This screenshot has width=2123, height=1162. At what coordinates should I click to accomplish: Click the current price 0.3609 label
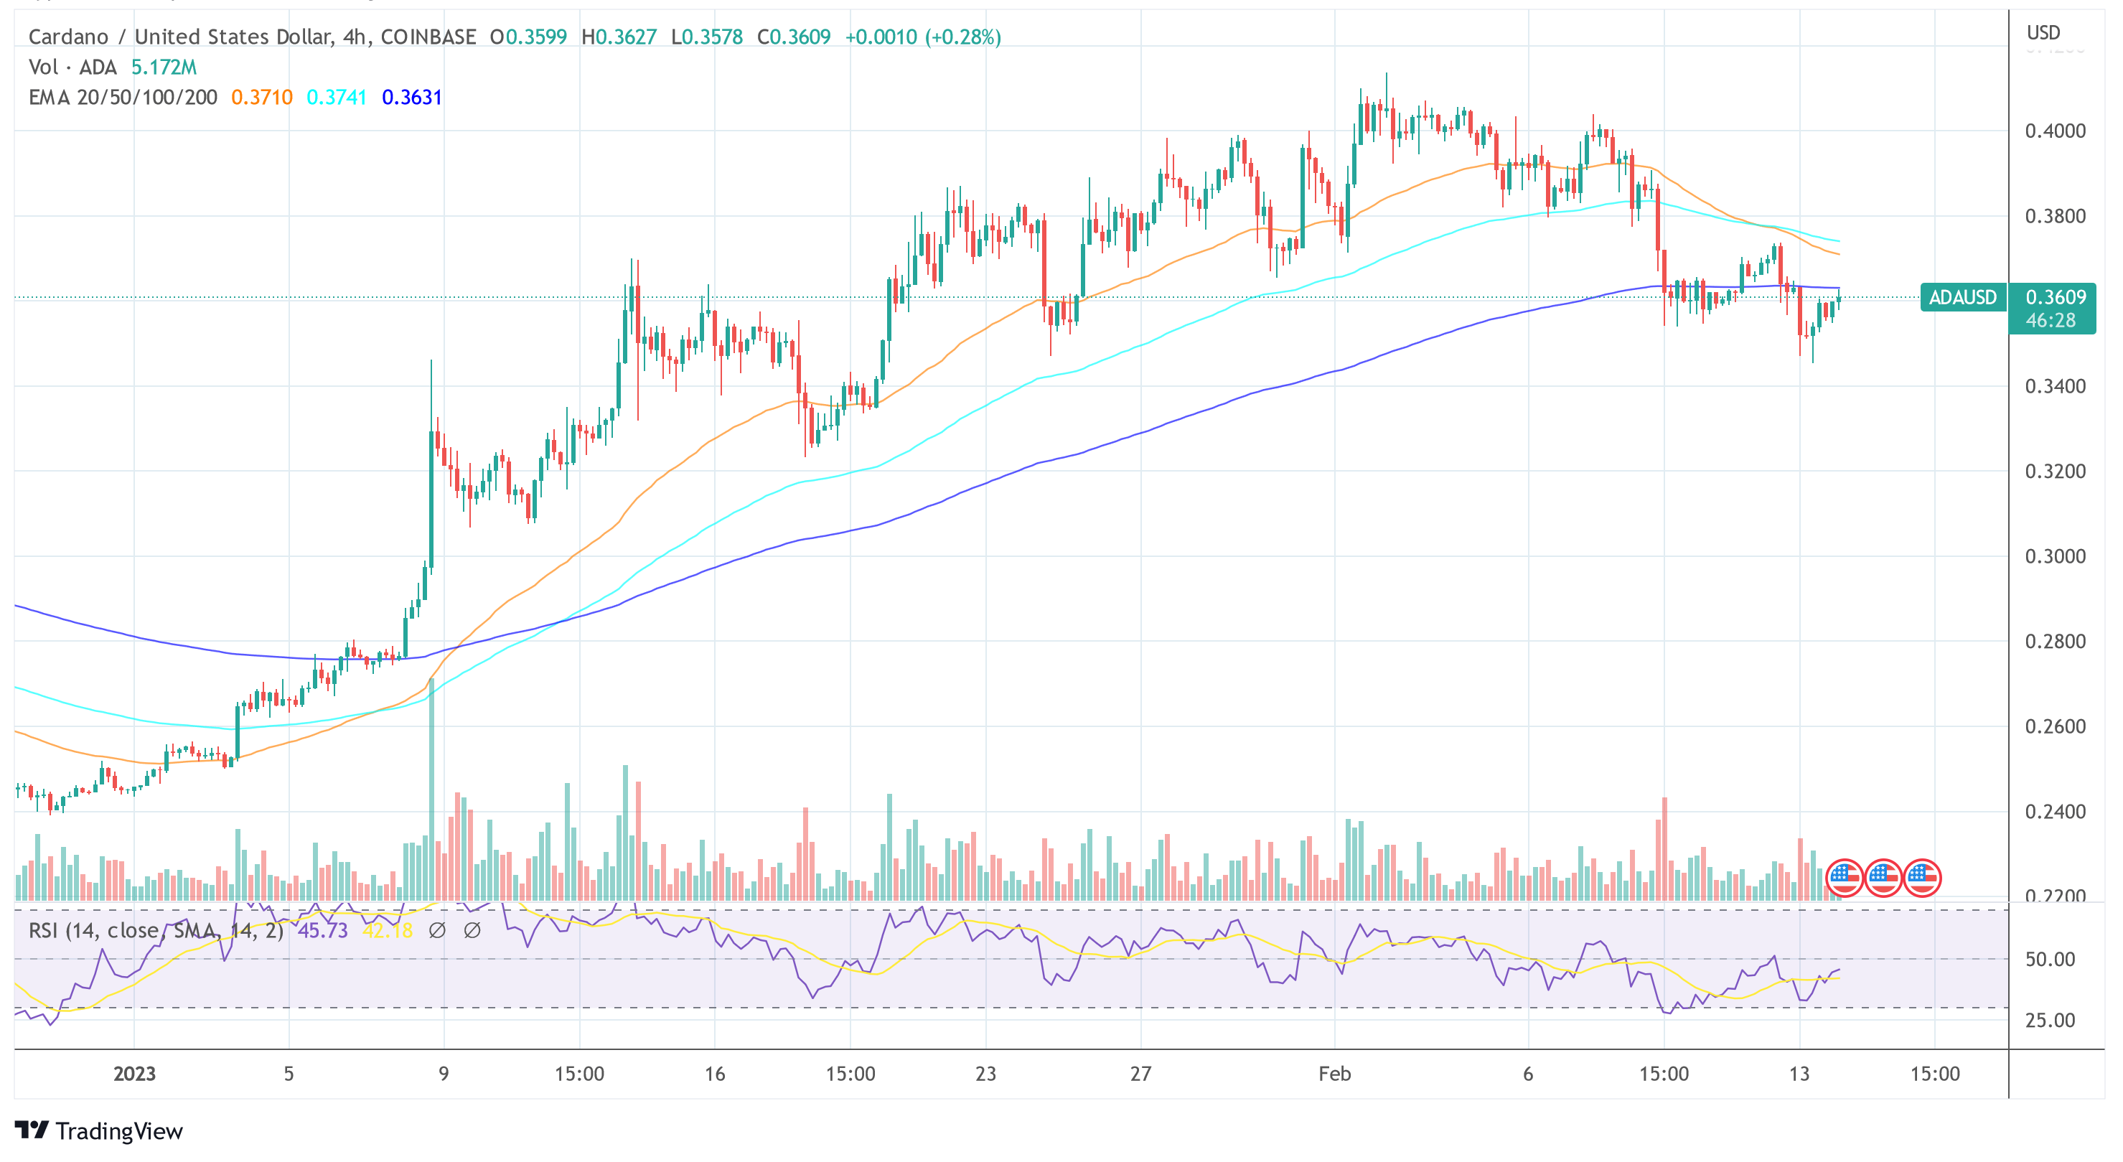[2056, 296]
